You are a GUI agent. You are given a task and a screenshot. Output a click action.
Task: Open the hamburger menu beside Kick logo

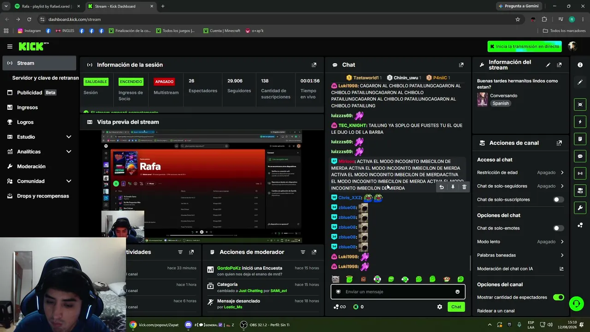coord(10,47)
